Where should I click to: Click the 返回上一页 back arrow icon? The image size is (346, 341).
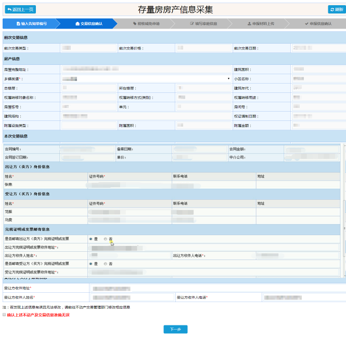click(9, 10)
